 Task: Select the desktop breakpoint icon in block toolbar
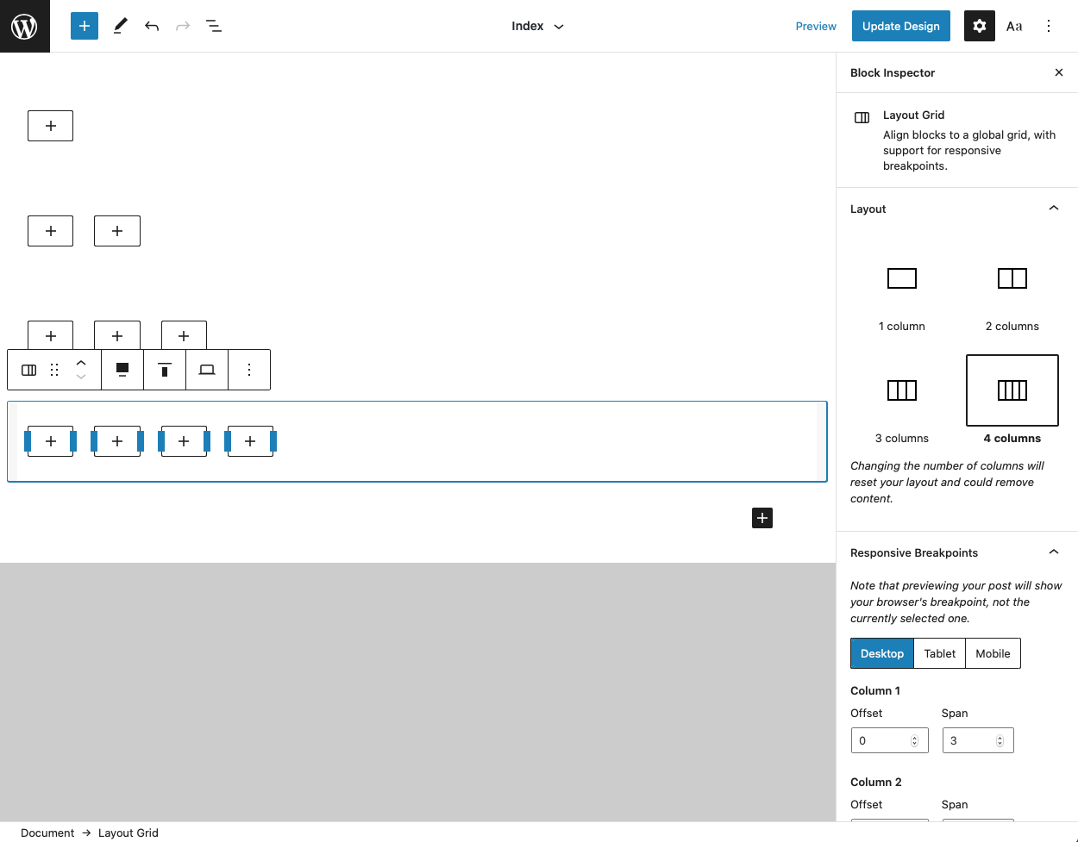pos(122,370)
